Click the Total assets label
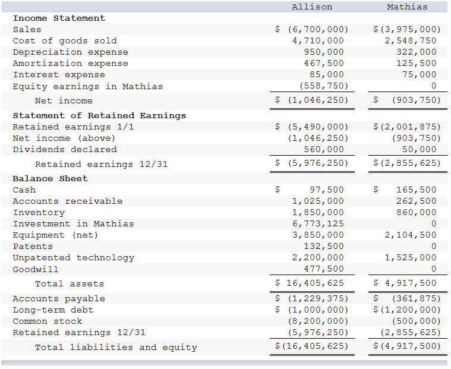 tap(70, 284)
